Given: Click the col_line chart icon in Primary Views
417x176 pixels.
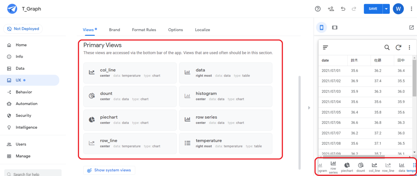Looking at the screenshot, I should coord(92,73).
